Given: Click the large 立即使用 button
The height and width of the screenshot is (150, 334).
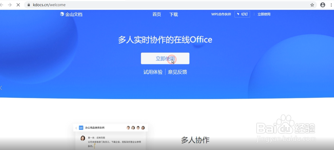Looking at the screenshot, I should point(165,58).
